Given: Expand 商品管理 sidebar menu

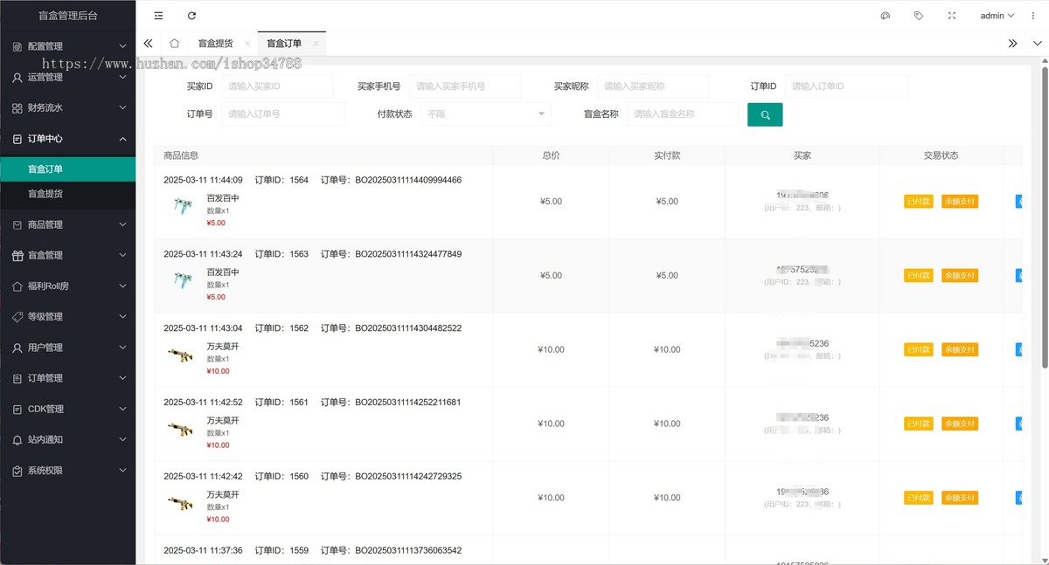Looking at the screenshot, I should [x=68, y=224].
